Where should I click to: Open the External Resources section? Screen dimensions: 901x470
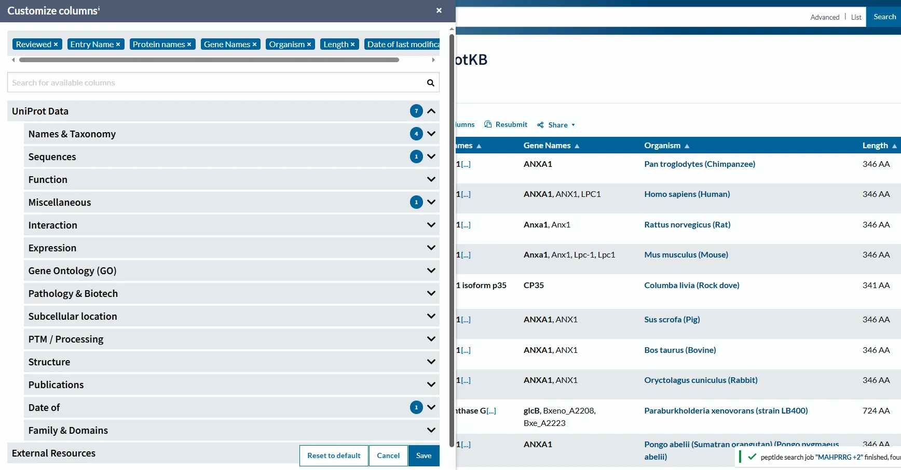tap(54, 453)
